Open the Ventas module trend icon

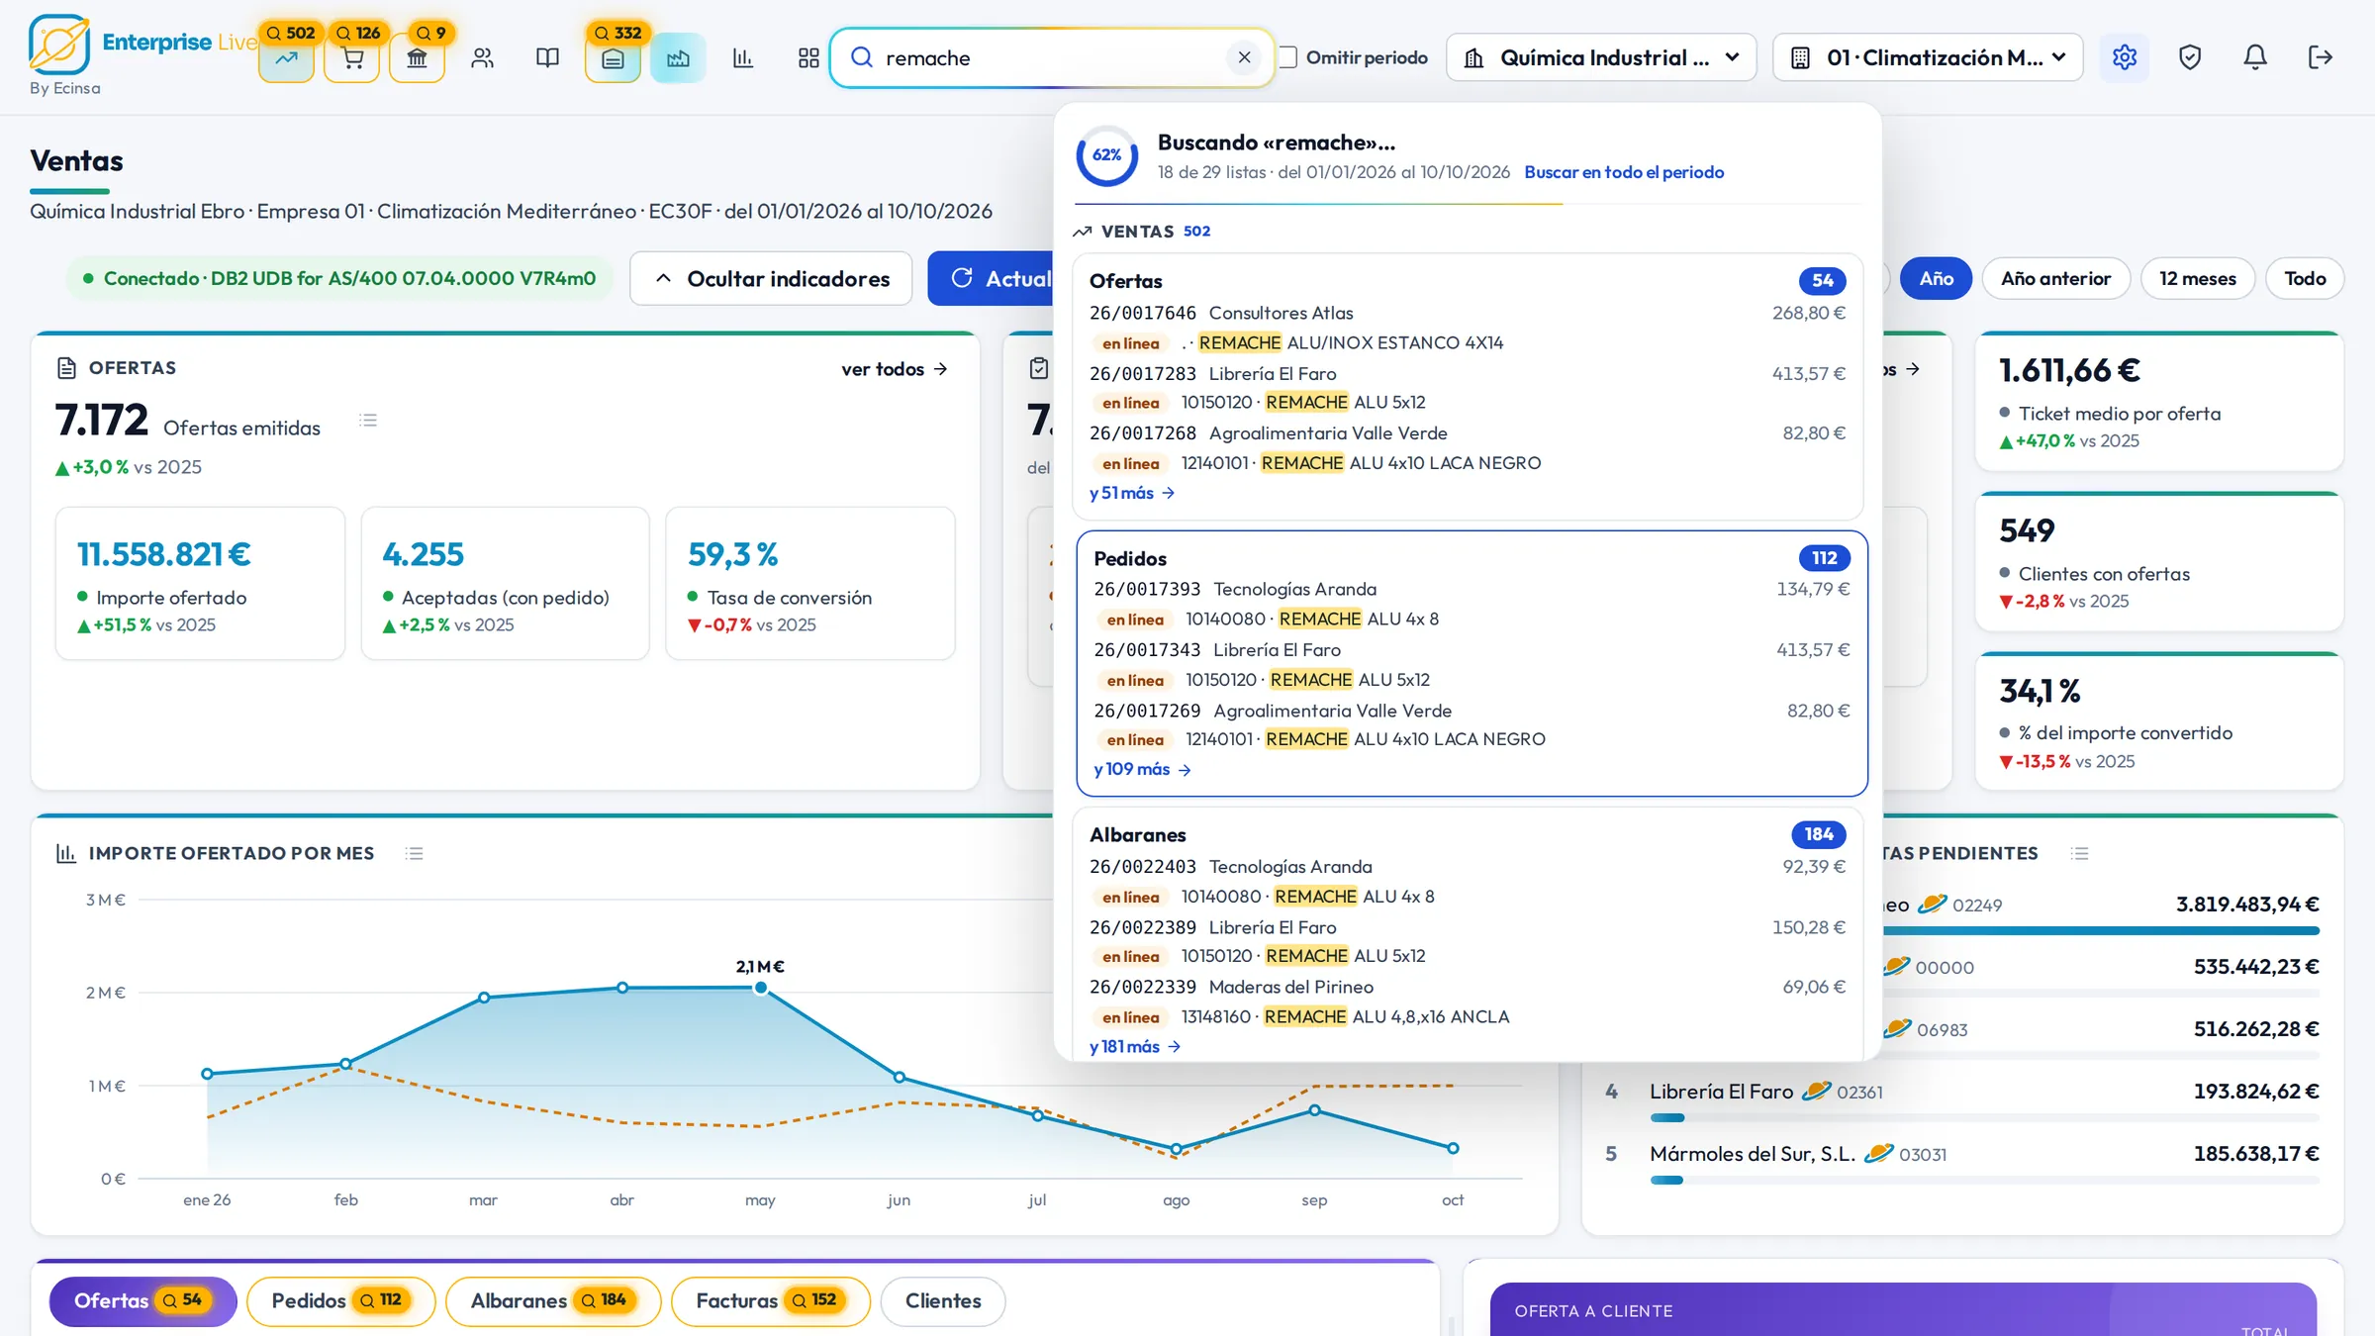point(286,58)
